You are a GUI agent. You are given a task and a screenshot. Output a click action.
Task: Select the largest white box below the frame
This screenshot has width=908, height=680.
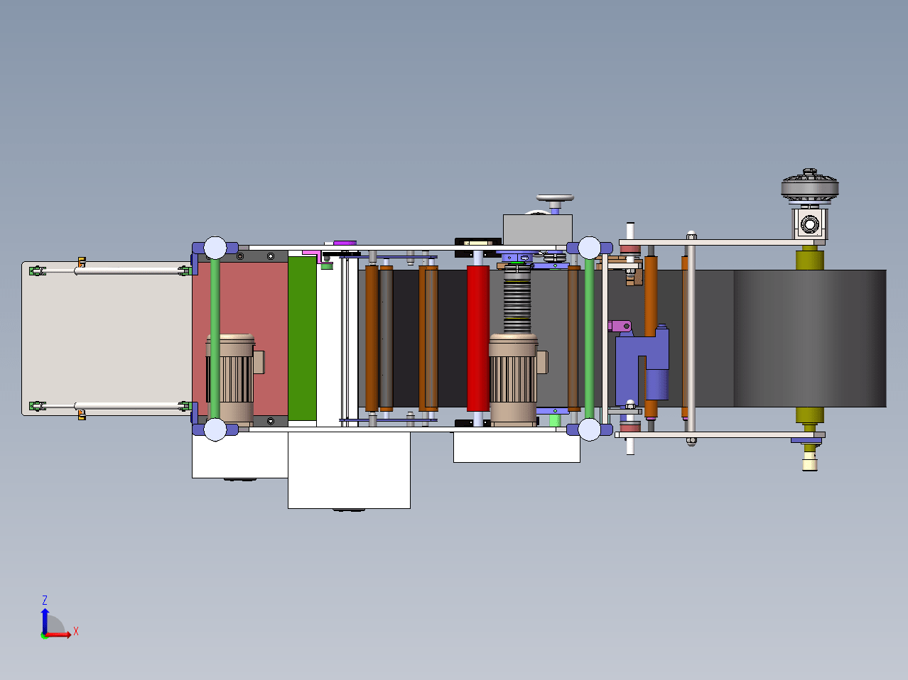pyautogui.click(x=349, y=469)
